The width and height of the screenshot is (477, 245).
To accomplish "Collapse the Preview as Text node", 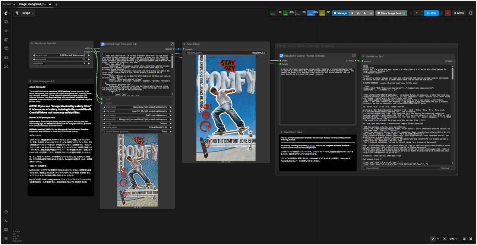I will [363, 56].
